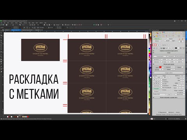Select the Text tool in the toolbox
The height and width of the screenshot is (140, 187).
[1, 52]
